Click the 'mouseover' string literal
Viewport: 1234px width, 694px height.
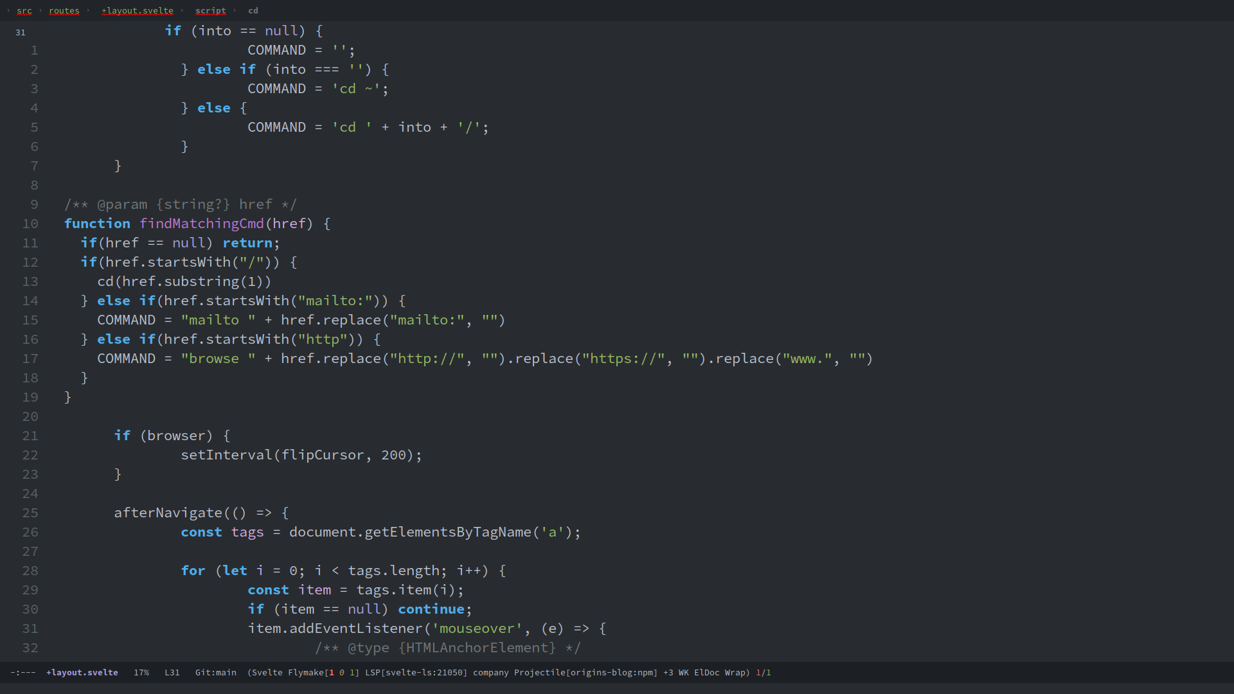477,628
